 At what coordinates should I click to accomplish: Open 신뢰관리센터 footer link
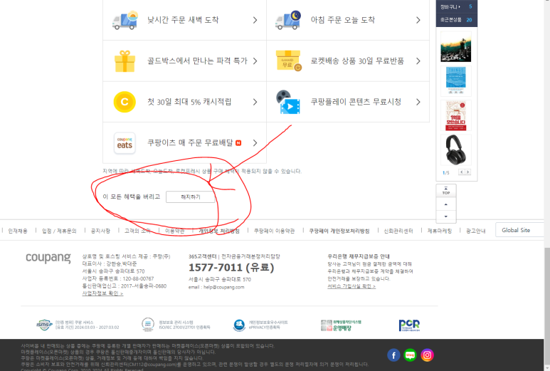(398, 231)
